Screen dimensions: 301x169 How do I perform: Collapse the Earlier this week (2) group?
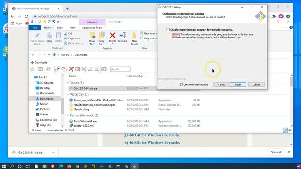68,115
